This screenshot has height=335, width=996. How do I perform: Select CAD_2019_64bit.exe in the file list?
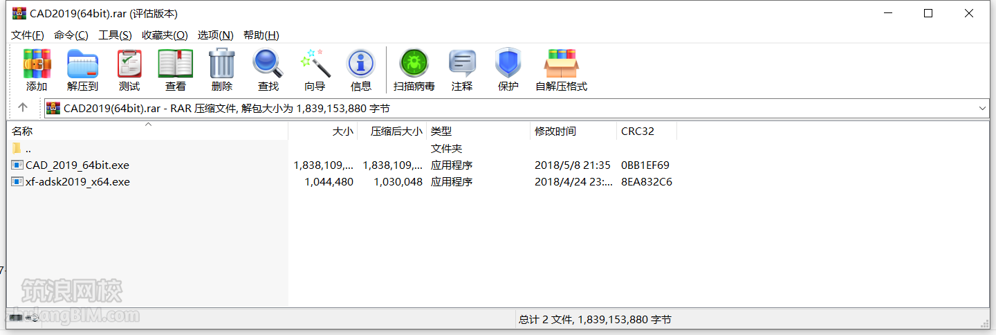[x=77, y=165]
